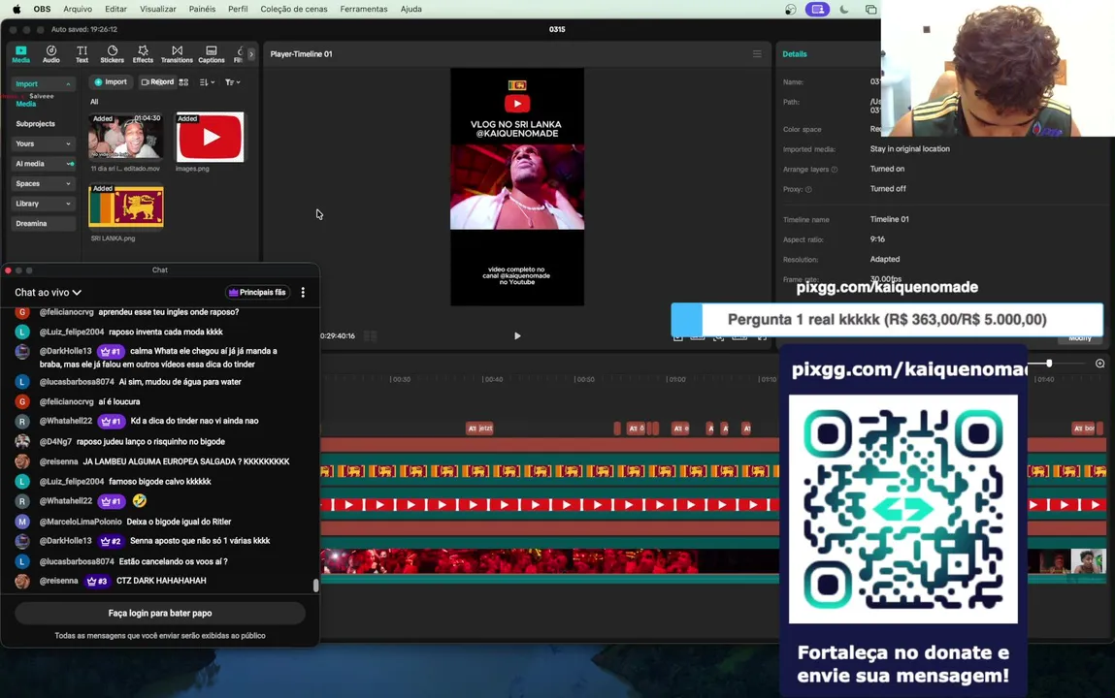1115x698 pixels.
Task: Select the 11 dia sri lanka .mov thumbnail
Action: [x=125, y=137]
